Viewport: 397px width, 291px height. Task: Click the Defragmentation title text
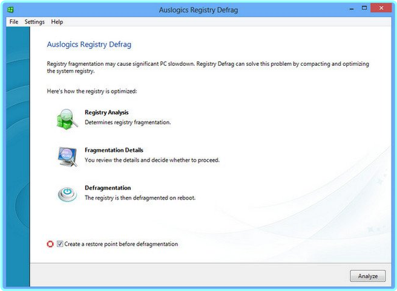point(108,188)
